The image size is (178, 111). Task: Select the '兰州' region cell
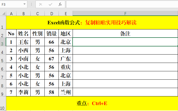[x=66, y=92]
